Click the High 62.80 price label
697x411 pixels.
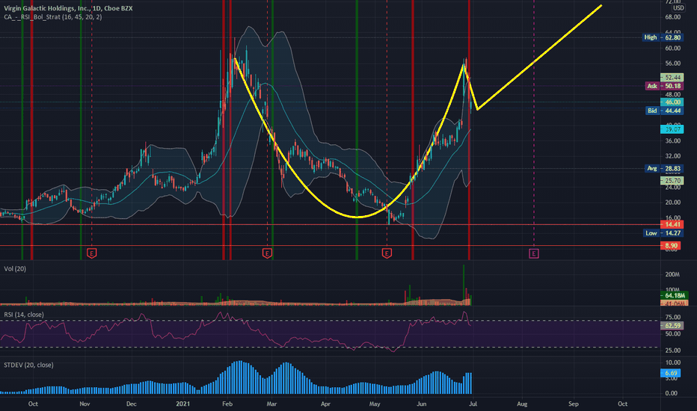tap(663, 37)
